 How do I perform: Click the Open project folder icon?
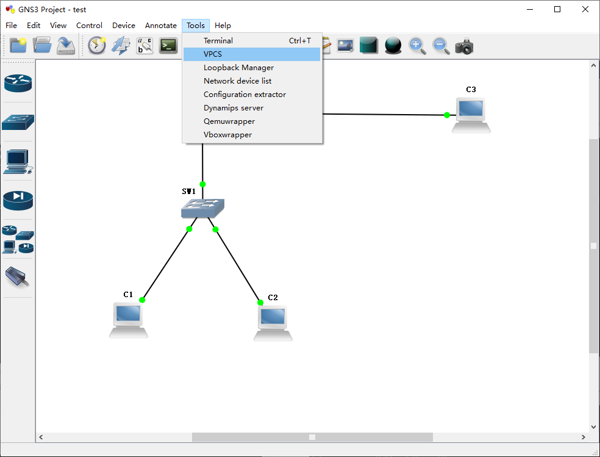click(41, 46)
